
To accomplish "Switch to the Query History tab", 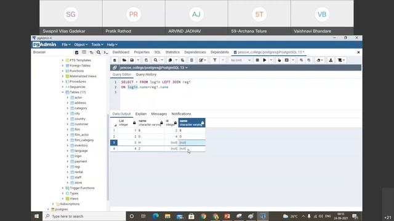I will click(146, 74).
